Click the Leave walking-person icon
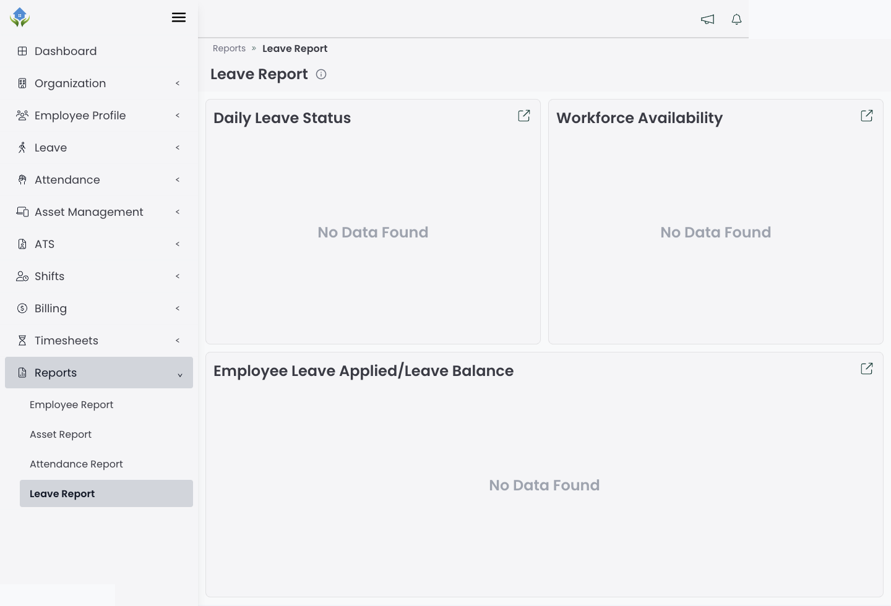The width and height of the screenshot is (891, 606). coord(22,148)
